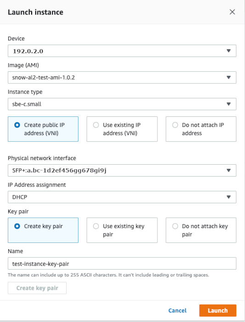Screen dimensions: 245x322
Task: Cancel the instance launch
Action: pos(178,310)
